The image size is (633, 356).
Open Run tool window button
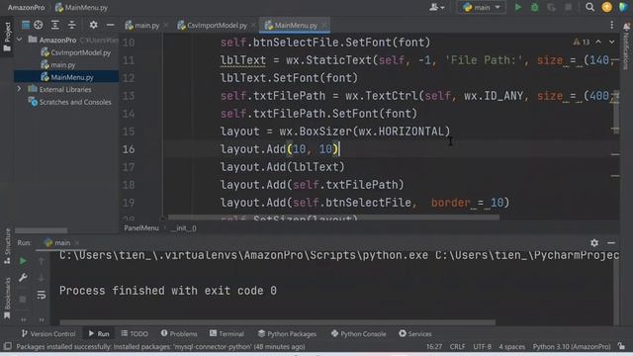click(x=99, y=334)
